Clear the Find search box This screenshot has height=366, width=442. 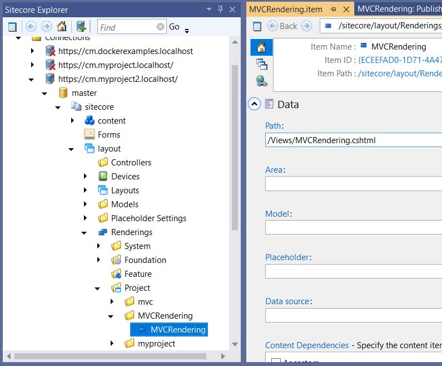pos(160,27)
